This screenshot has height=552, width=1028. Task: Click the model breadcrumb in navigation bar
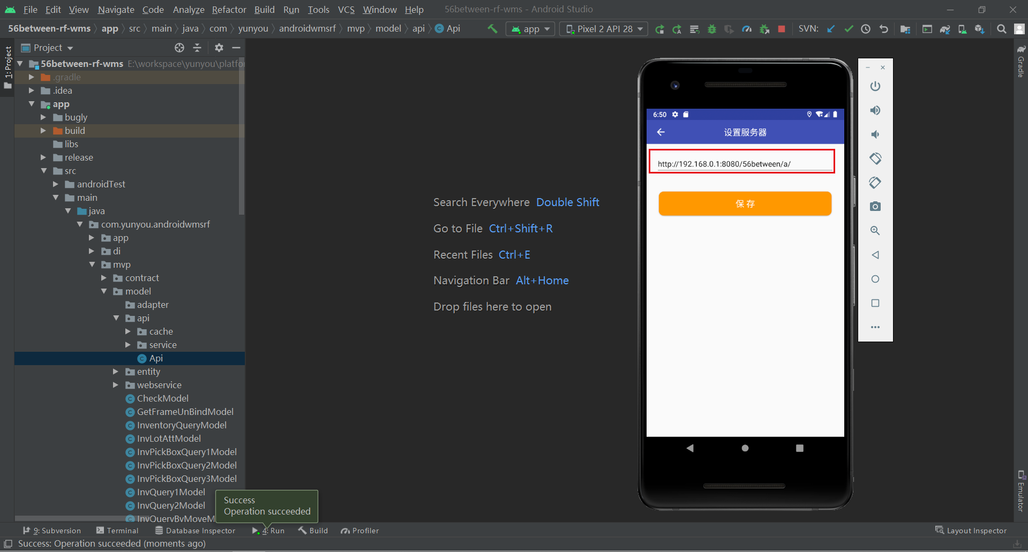click(x=388, y=29)
